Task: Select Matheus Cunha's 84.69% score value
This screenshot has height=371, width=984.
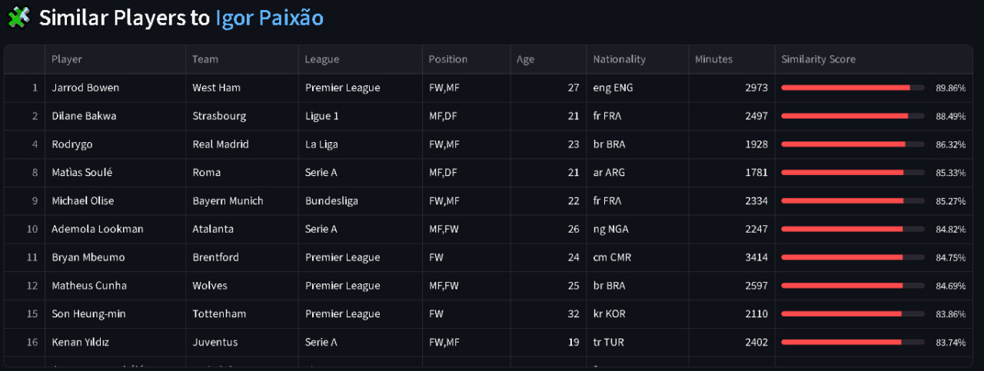Action: [950, 286]
